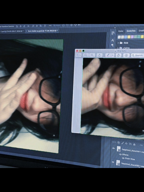The height and width of the screenshot is (192, 144).
Task: Toggle artboard auto-nesting lock icon
Action: point(130,144)
